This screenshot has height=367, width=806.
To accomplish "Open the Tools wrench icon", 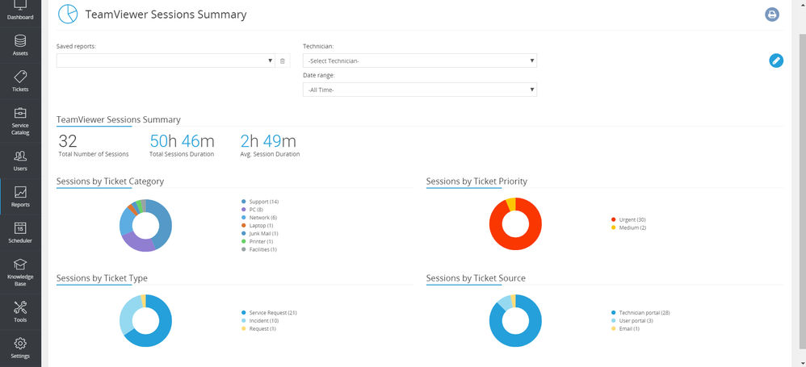I will [20, 307].
